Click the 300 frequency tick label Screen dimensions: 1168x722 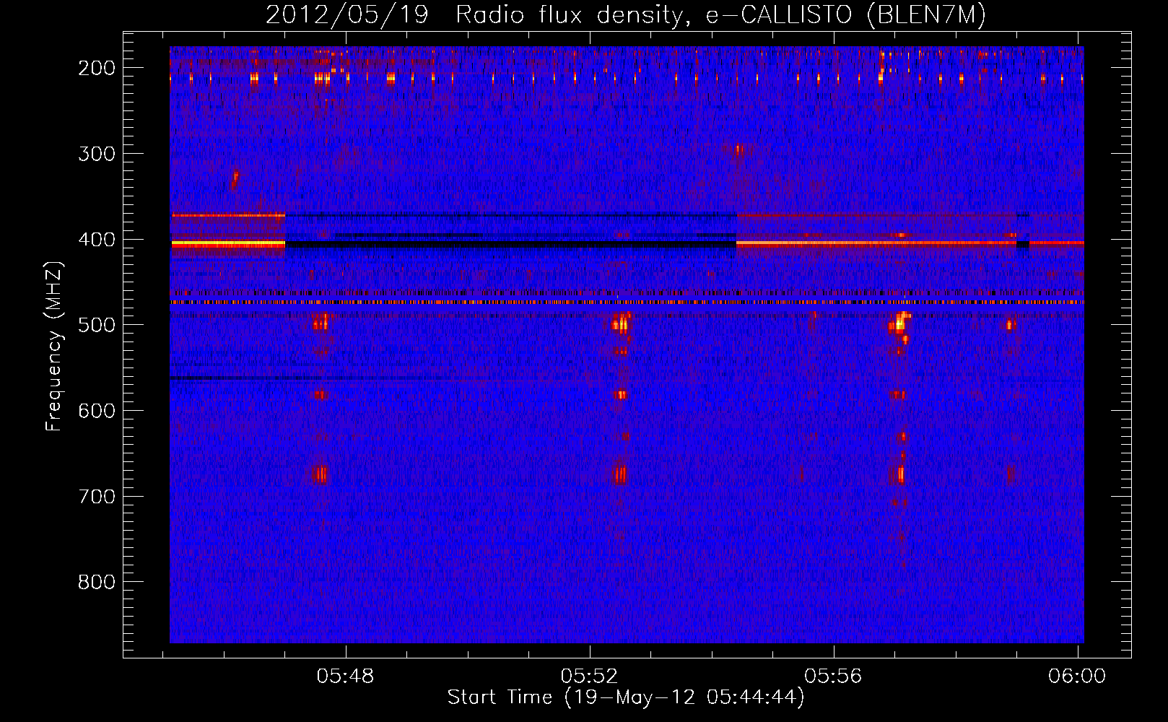97,154
